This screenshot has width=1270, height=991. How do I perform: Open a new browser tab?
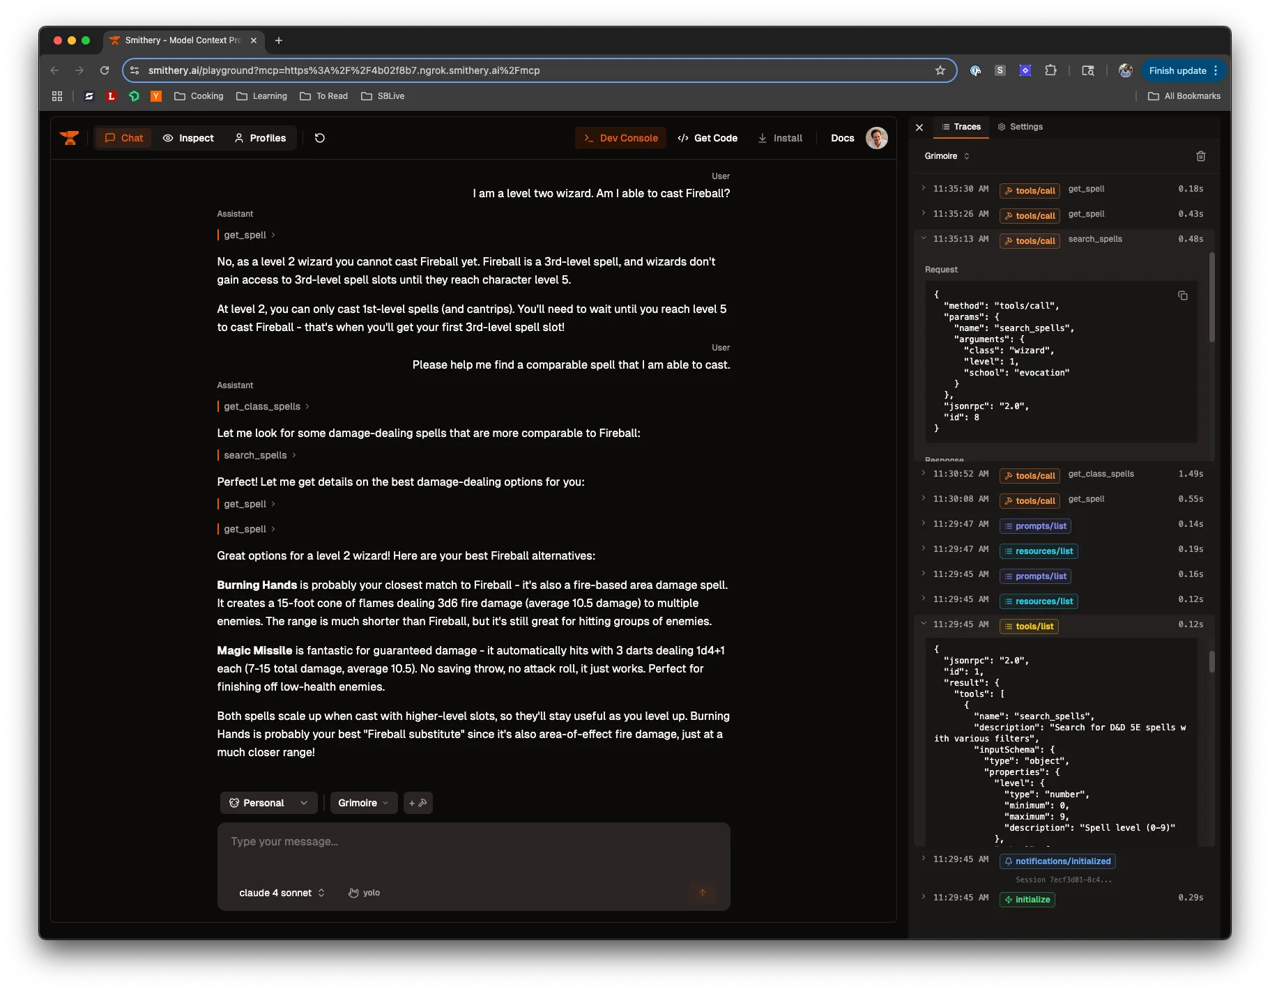tap(279, 40)
